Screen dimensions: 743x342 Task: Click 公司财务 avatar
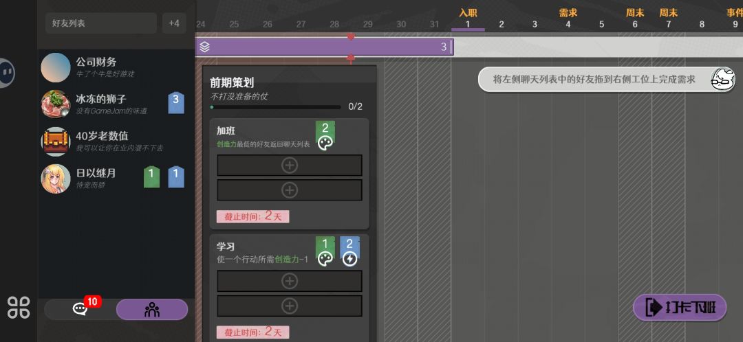tap(56, 67)
